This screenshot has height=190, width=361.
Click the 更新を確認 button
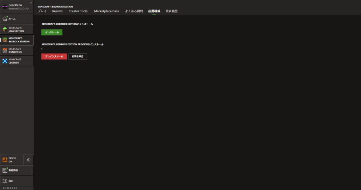point(78,57)
